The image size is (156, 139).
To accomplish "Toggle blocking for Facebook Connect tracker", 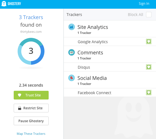I will point(149,92).
